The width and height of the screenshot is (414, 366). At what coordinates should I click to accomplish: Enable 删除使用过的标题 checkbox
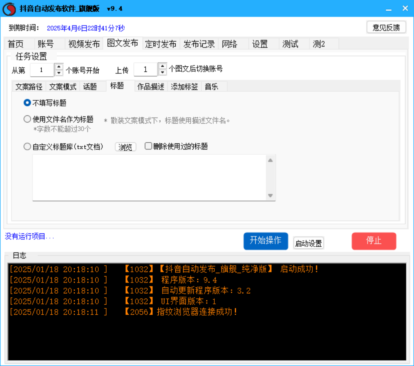[176, 146]
